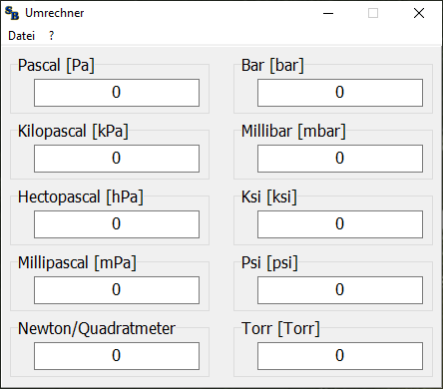Click the Ksi [ksi] input box

pos(340,224)
